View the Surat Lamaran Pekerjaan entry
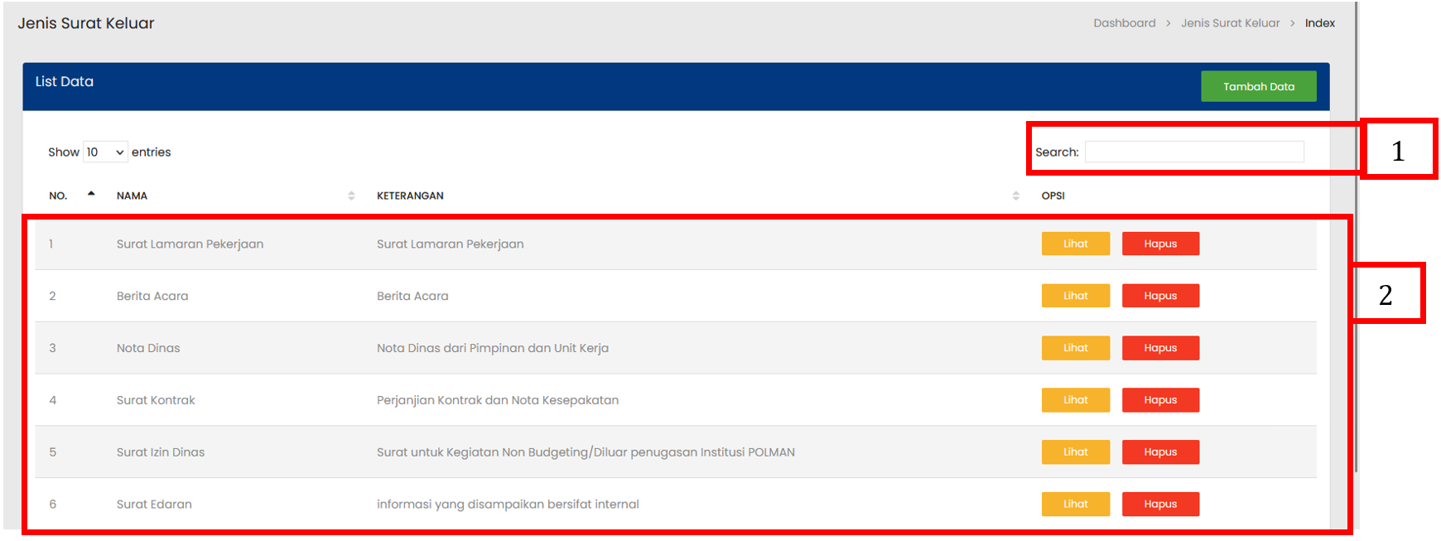The image size is (1441, 541). 1075,244
